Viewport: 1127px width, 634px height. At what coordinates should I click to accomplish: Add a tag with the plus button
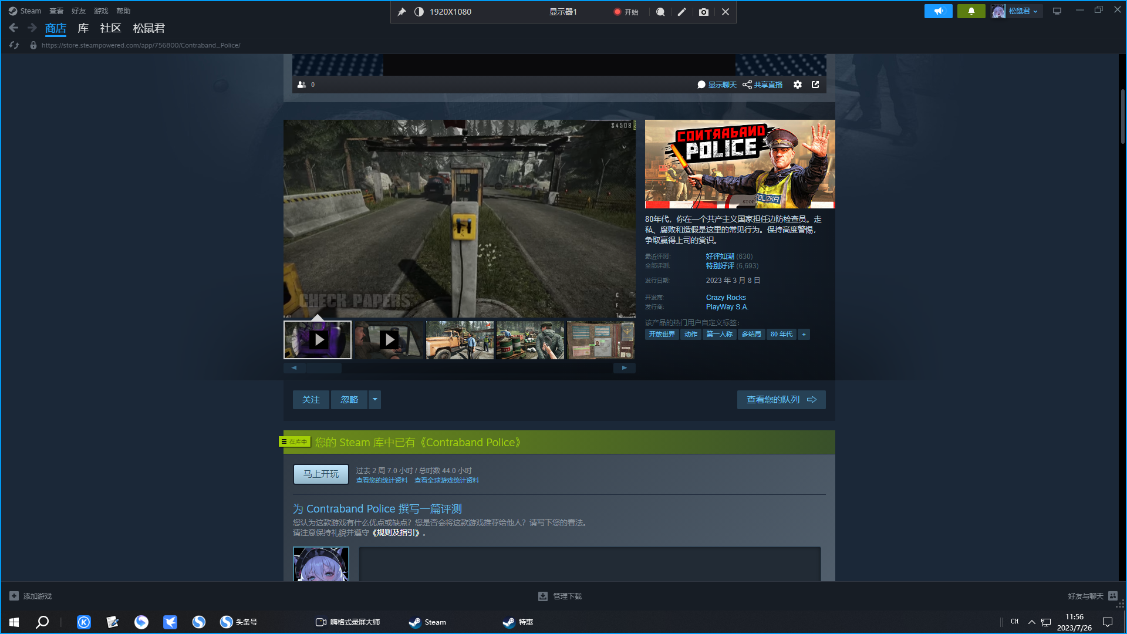tap(804, 334)
